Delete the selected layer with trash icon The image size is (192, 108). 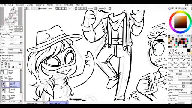coord(13,67)
